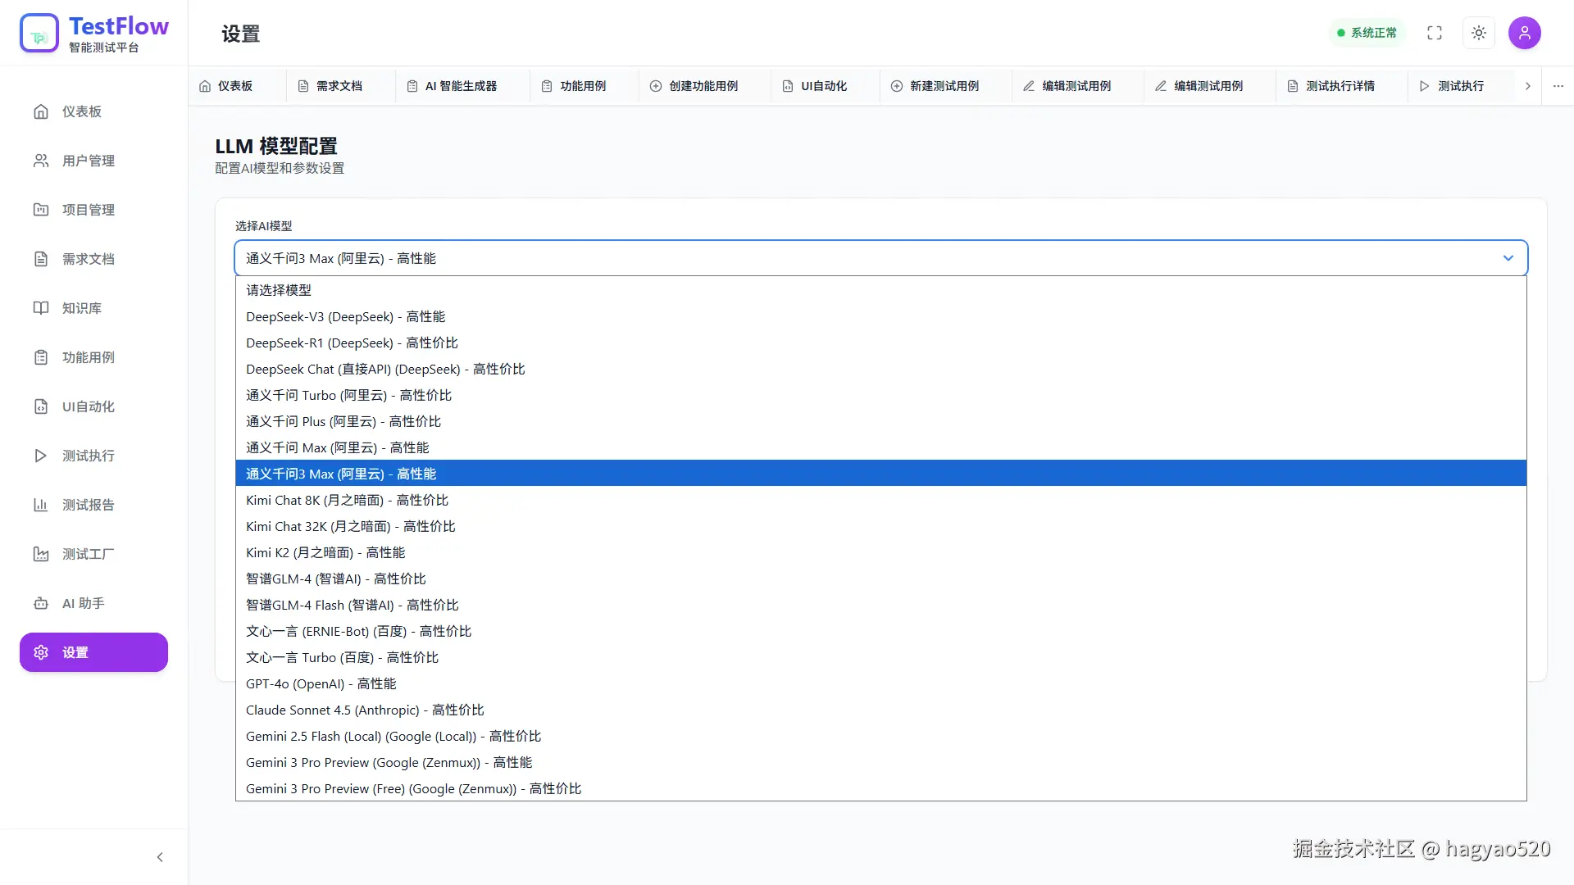Switch to the AI 智能生成器 tab
Viewport: 1574px width, 885px height.
(460, 86)
